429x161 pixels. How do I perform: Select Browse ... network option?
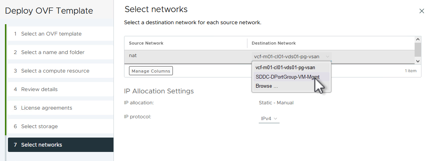(x=267, y=86)
